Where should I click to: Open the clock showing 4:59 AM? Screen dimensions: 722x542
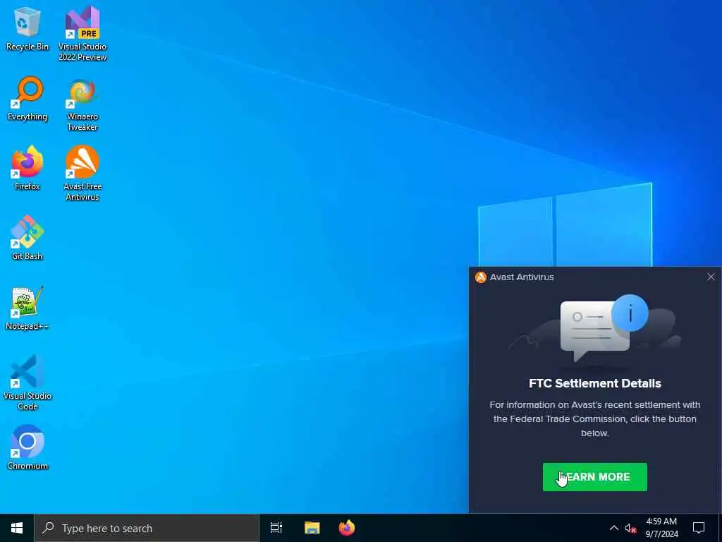point(661,528)
